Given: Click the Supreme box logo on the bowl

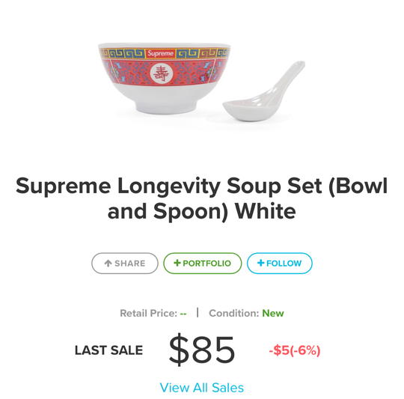Looking at the screenshot, I should pyautogui.click(x=161, y=54).
